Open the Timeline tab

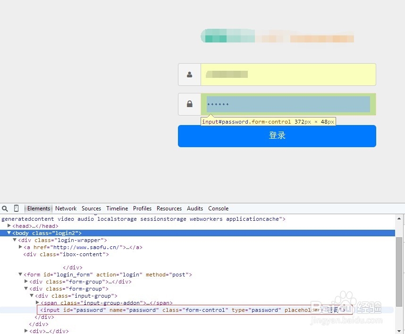pos(117,209)
